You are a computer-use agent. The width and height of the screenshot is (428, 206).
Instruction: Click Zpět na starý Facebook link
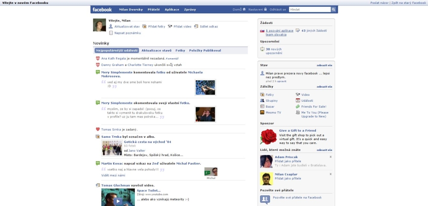409,3
